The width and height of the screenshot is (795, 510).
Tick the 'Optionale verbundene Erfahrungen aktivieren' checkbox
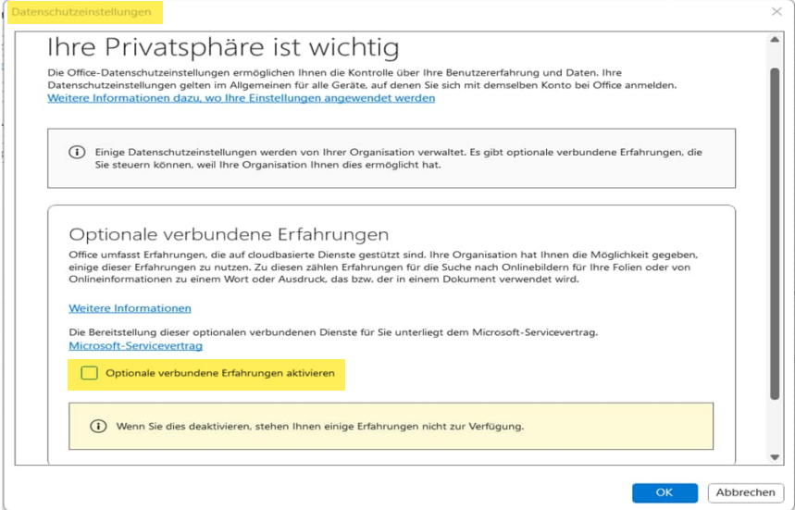tap(89, 373)
